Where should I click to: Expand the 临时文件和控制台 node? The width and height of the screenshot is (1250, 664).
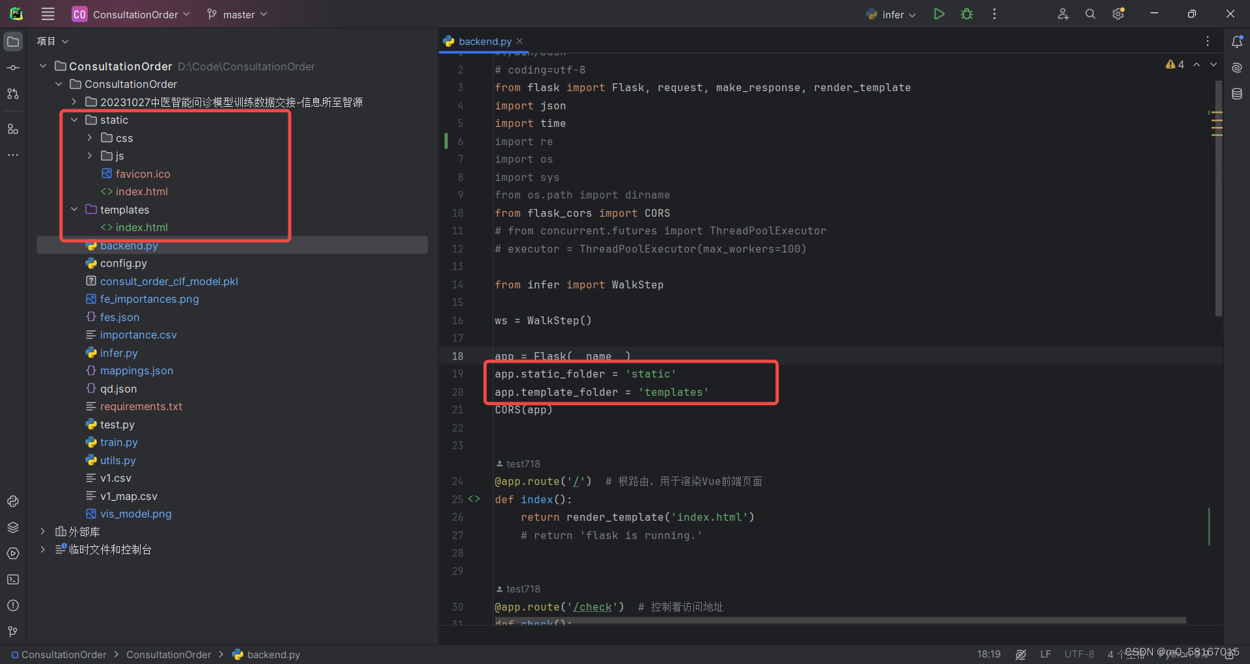coord(43,549)
